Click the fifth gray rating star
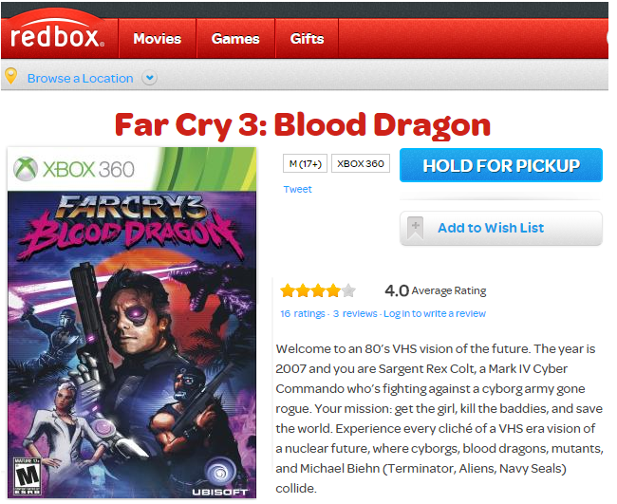Image resolution: width=617 pixels, height=504 pixels. coord(348,290)
